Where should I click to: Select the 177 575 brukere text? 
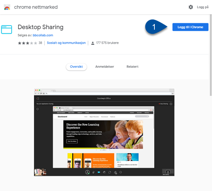pos(107,43)
